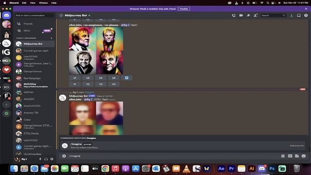
Task: Open the red heart server icon
Action: (6, 70)
